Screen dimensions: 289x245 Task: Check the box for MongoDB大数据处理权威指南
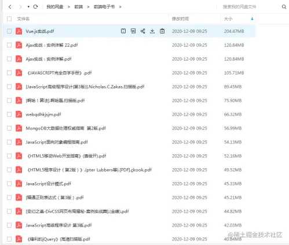9,128
